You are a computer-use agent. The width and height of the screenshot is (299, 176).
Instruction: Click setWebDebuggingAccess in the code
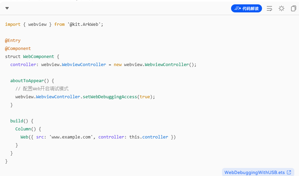point(110,97)
